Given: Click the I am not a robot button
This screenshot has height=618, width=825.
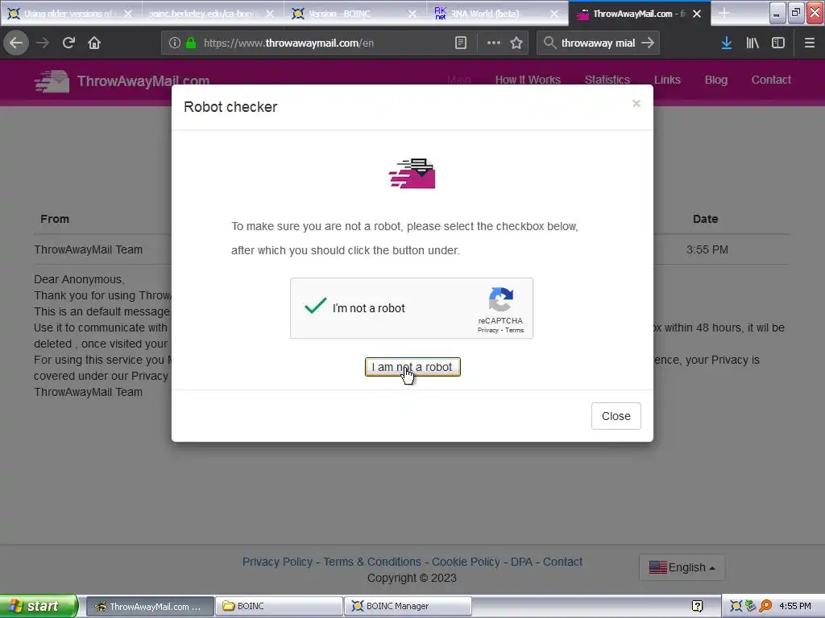Looking at the screenshot, I should pyautogui.click(x=412, y=367).
